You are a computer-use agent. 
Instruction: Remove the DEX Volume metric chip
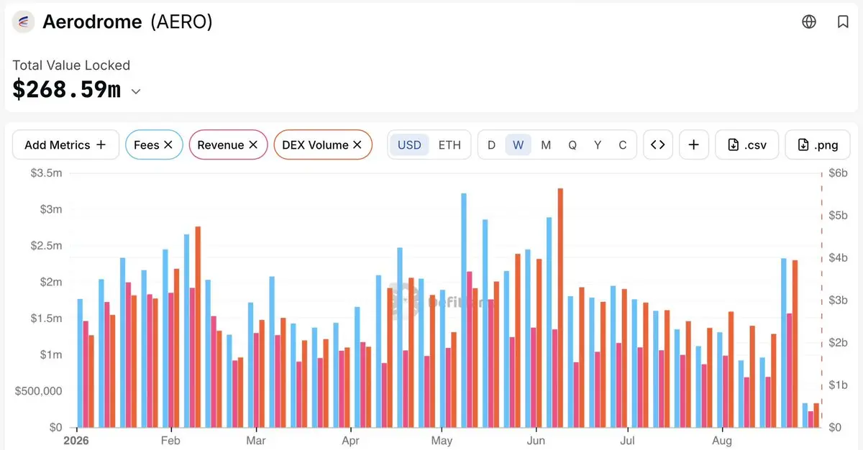click(x=357, y=144)
